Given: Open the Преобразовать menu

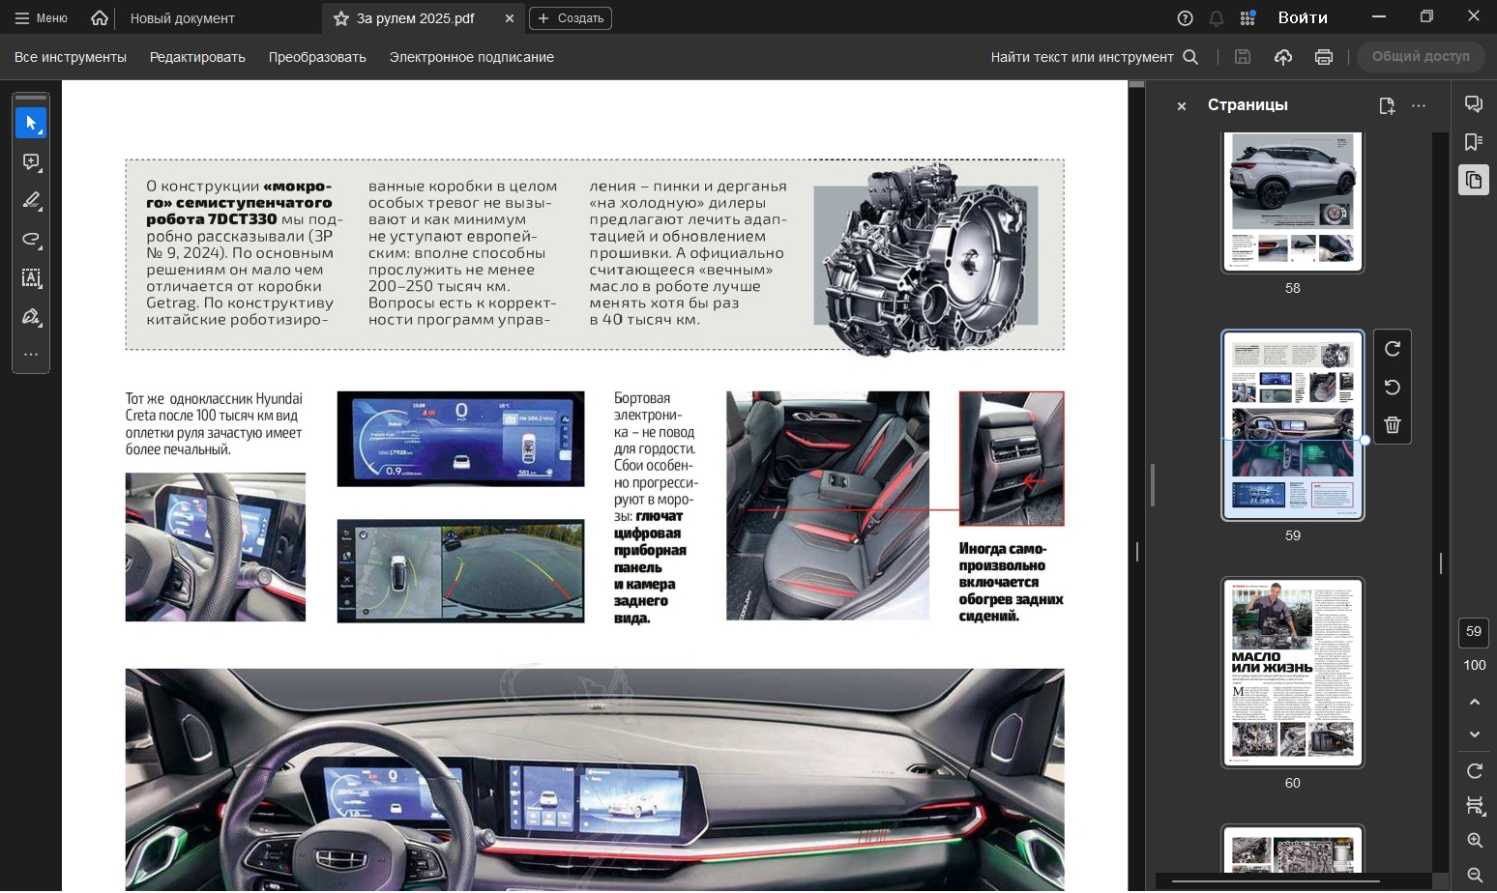Looking at the screenshot, I should pos(317,57).
